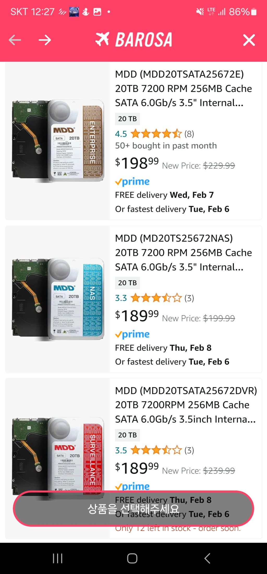
Task: Close the Barosa browser with X
Action: click(249, 40)
